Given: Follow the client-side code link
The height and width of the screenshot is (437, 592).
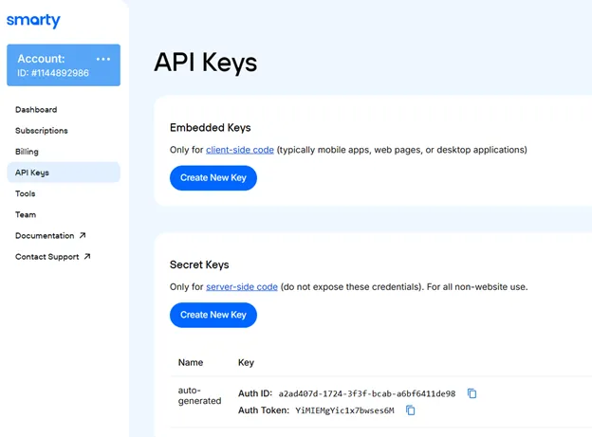Looking at the screenshot, I should tap(240, 150).
